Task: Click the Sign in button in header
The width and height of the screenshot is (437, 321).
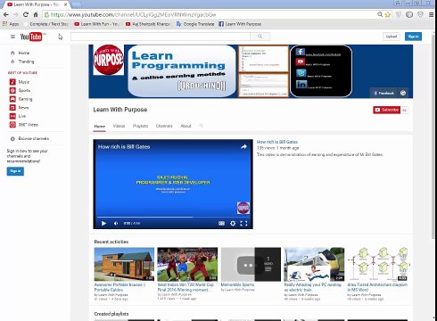Action: tap(413, 37)
